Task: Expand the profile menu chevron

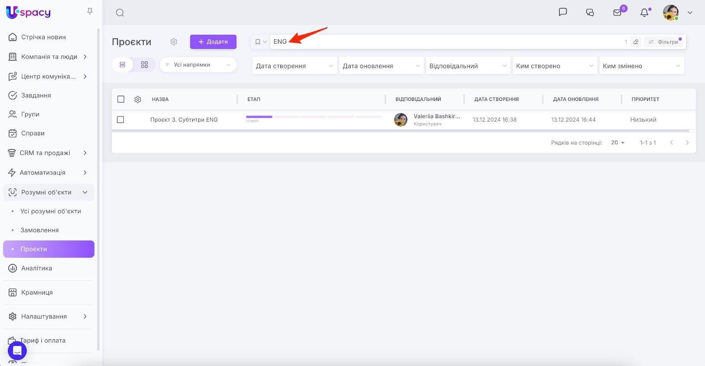Action: (x=690, y=13)
